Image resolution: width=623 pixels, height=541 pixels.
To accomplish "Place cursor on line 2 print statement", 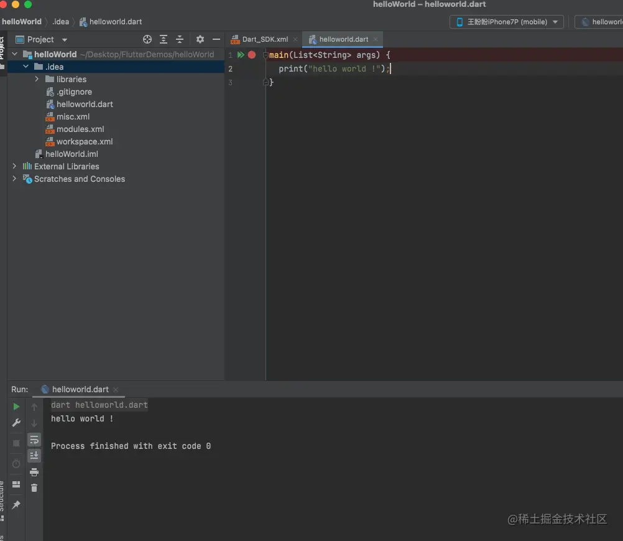I will [x=334, y=69].
